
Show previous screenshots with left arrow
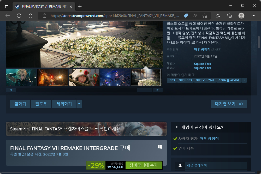pos(11,90)
